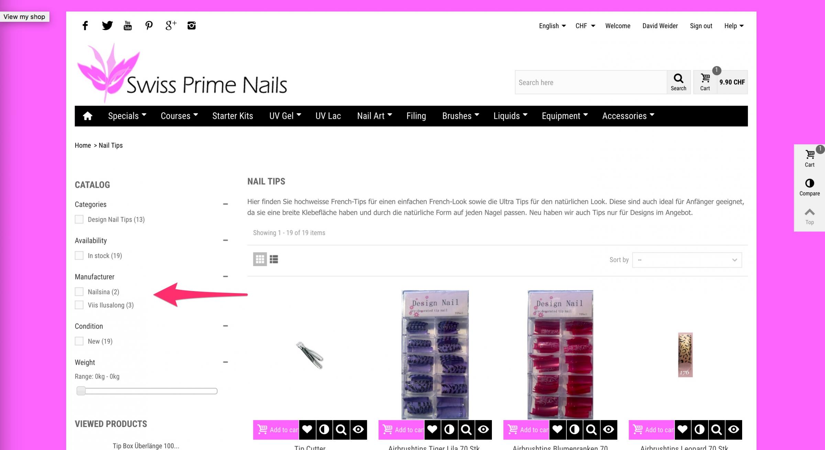This screenshot has height=450, width=825.
Task: Click the Sign out link
Action: pyautogui.click(x=701, y=26)
